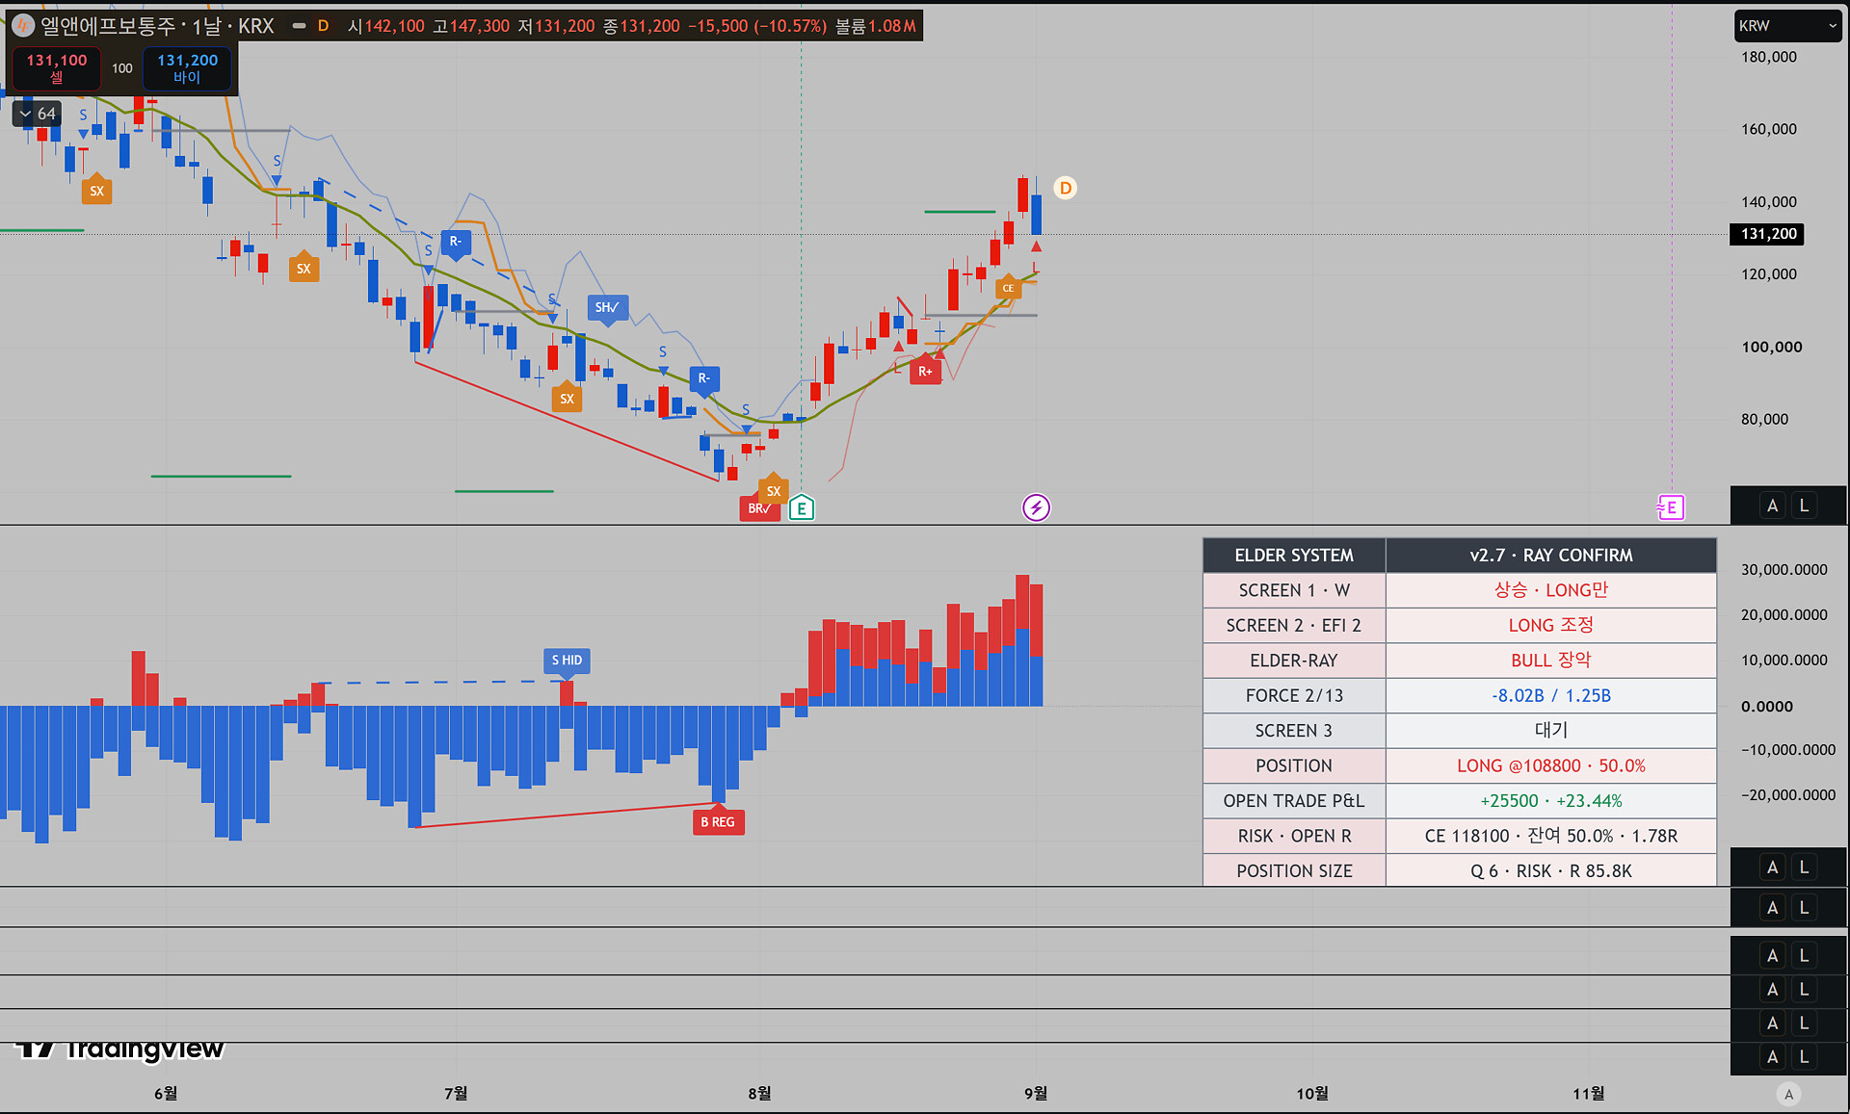Click the 131,200 current price label on axis

pos(1768,234)
